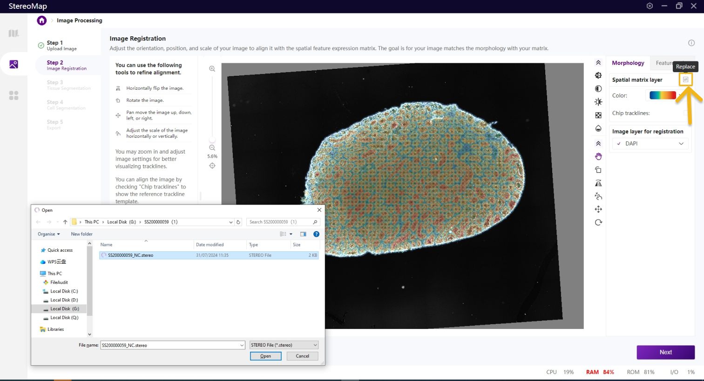Switch to the Feature tab
Viewport: 704px width, 381px height.
(664, 63)
